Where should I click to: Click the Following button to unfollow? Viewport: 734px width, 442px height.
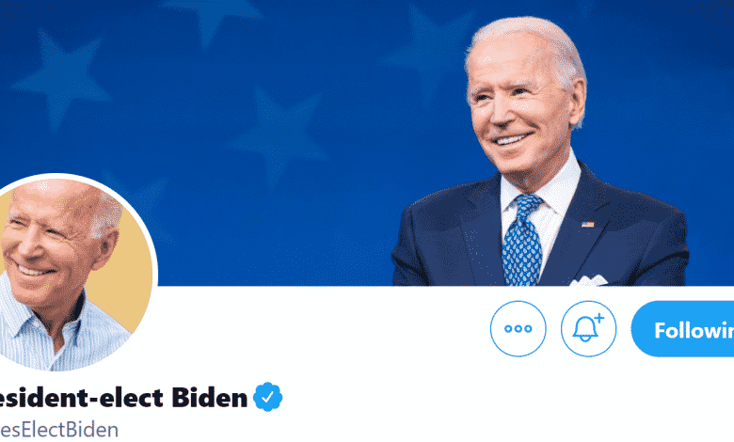click(x=682, y=329)
